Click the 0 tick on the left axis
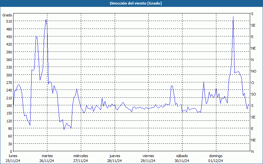 [11, 152]
